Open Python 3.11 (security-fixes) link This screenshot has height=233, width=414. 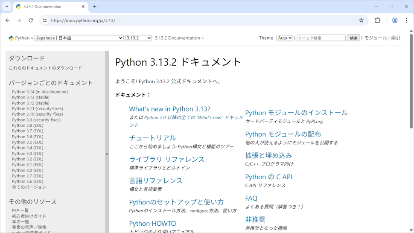pos(38,108)
